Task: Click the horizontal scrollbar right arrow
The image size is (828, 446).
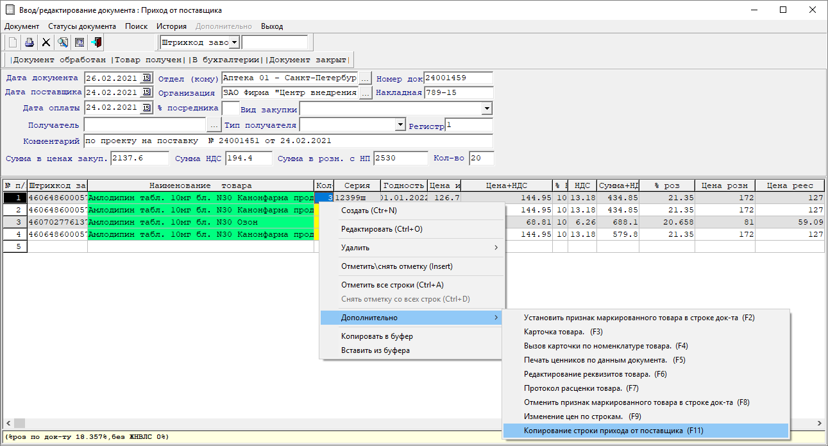Action: coord(819,424)
